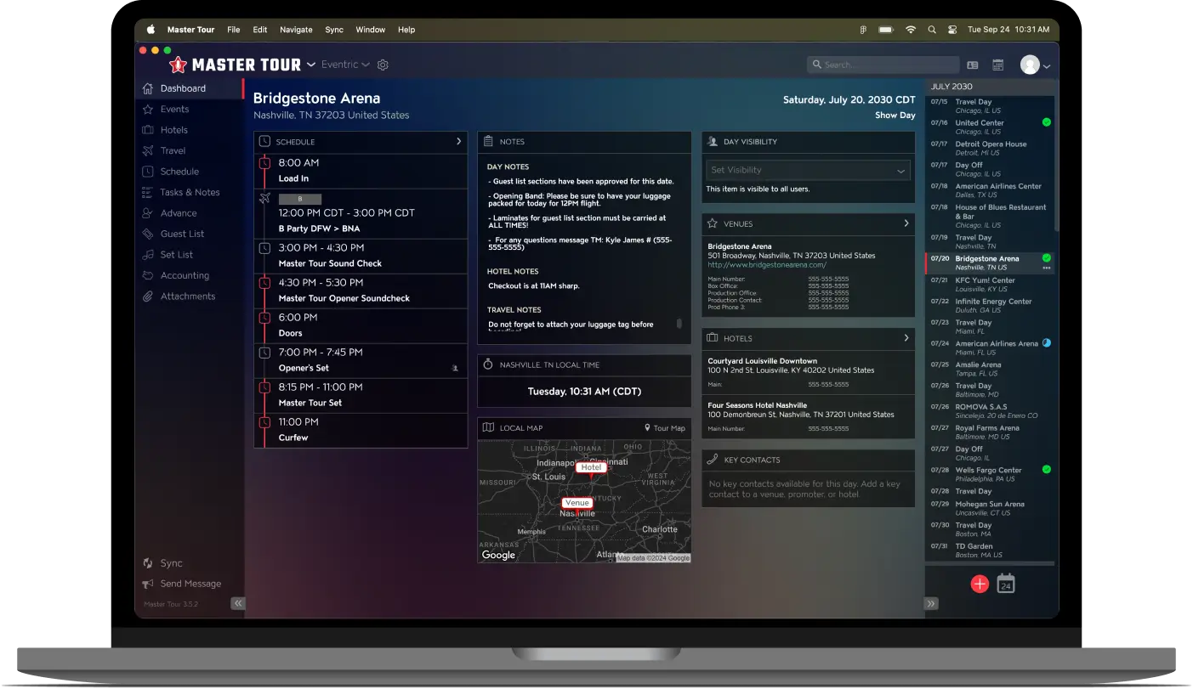Click the Hotel map marker
The height and width of the screenshot is (689, 1193).
(591, 468)
